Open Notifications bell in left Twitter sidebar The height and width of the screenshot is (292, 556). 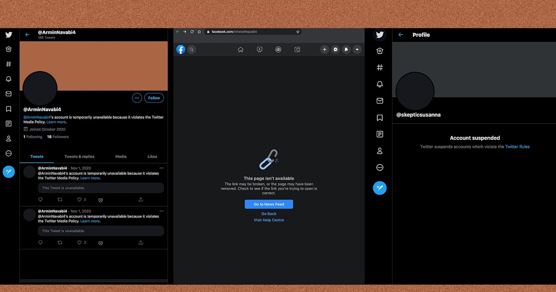(x=8, y=79)
